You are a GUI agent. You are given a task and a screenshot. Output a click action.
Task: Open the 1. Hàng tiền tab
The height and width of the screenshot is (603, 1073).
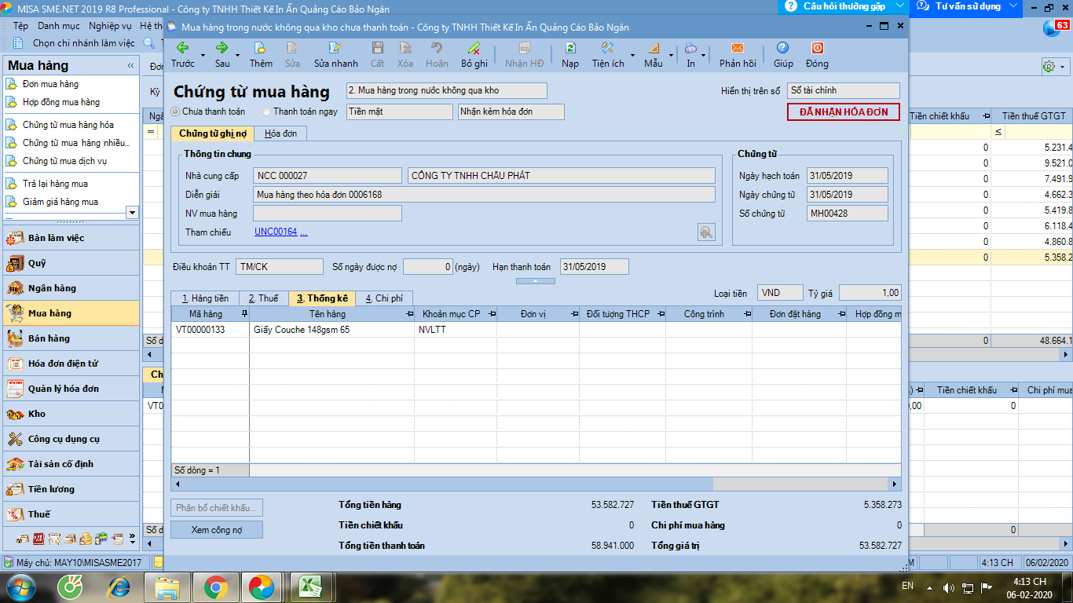[205, 298]
